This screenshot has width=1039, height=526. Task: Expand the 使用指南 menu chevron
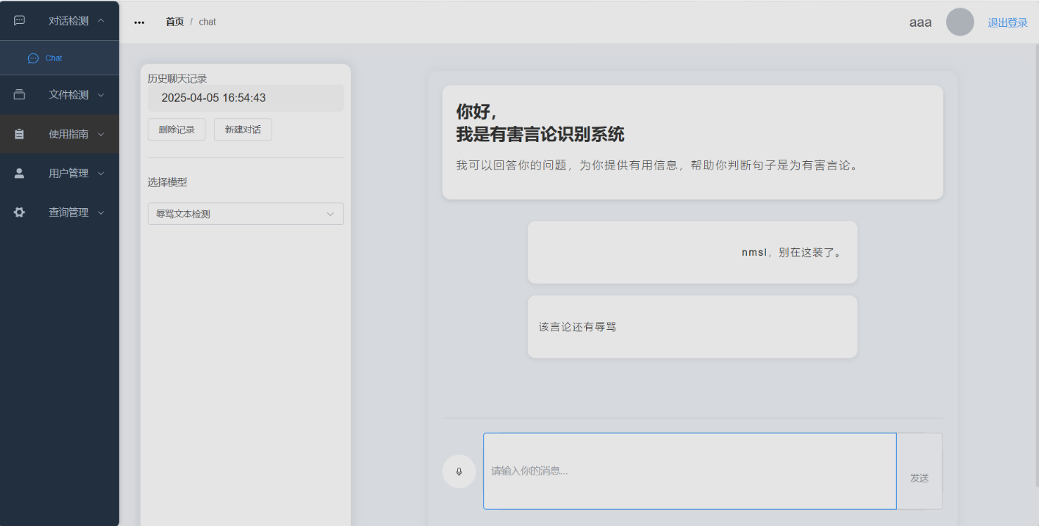click(101, 134)
